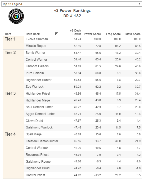
Task: Click the Bomb Warrior deck name
Action: click(35, 53)
